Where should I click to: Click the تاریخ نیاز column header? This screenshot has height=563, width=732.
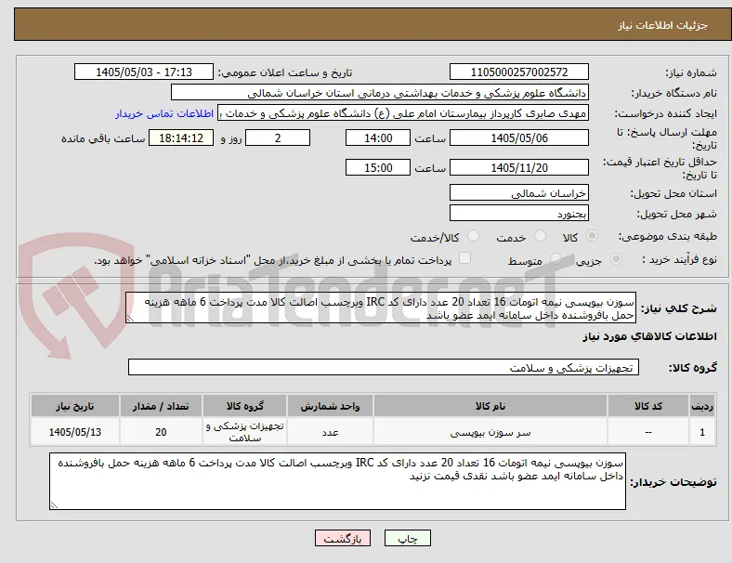(x=75, y=406)
